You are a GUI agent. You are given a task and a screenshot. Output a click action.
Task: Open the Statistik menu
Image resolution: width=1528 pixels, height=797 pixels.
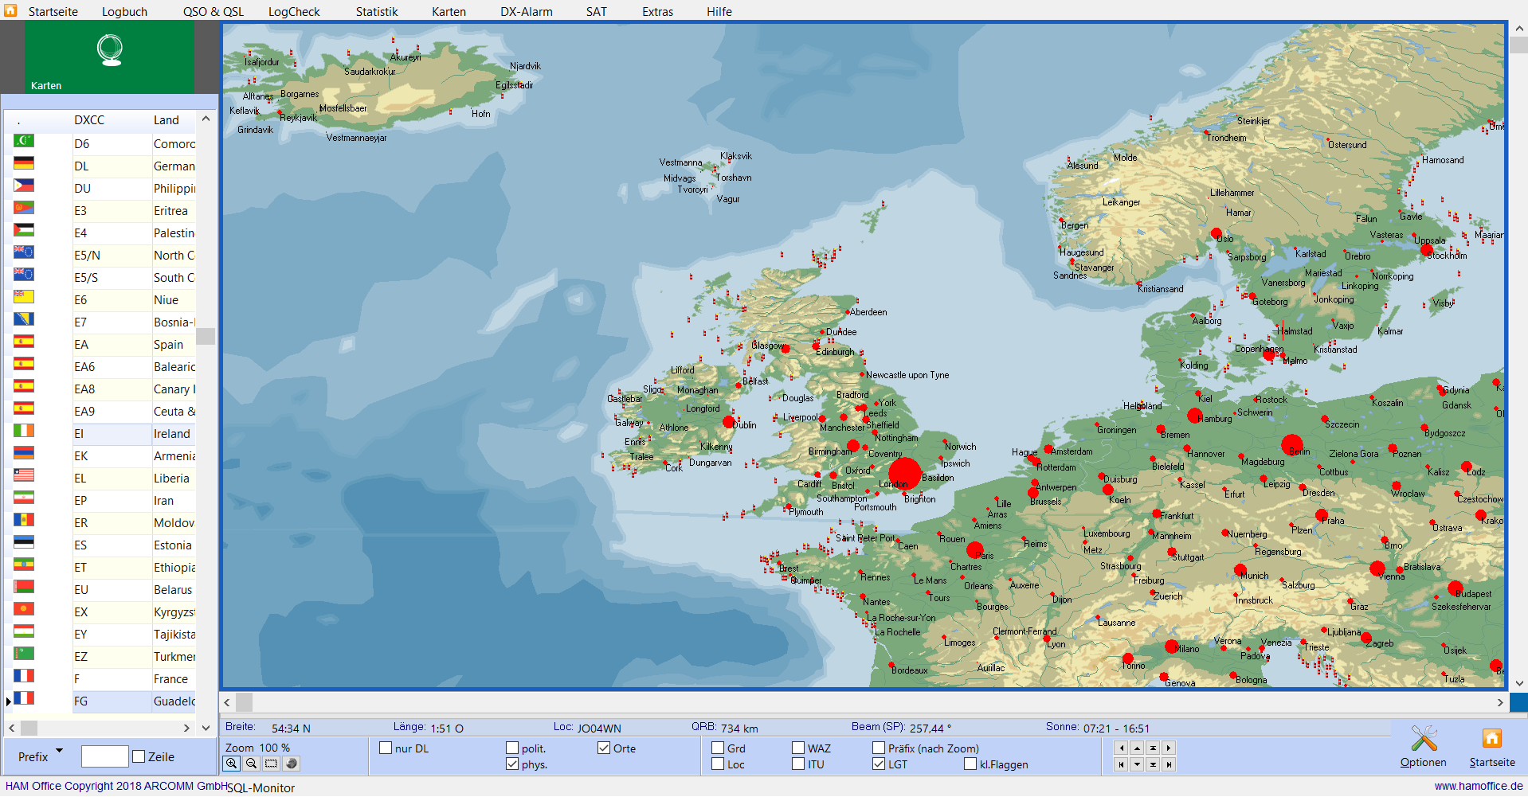(376, 11)
